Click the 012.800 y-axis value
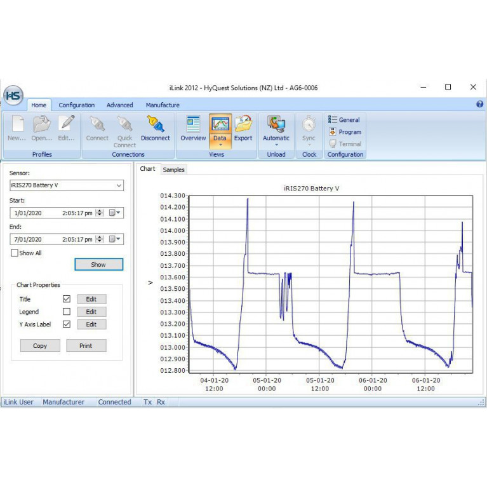 173,371
